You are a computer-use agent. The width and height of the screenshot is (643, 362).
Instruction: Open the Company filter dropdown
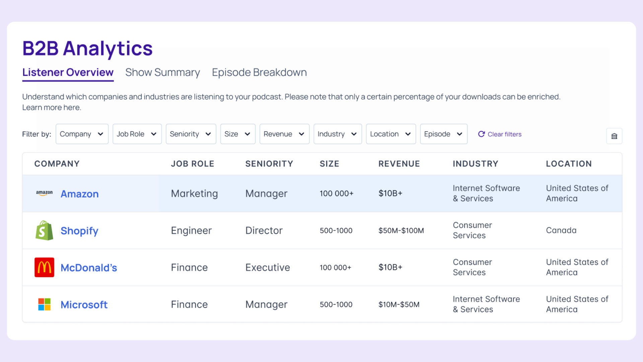82,134
